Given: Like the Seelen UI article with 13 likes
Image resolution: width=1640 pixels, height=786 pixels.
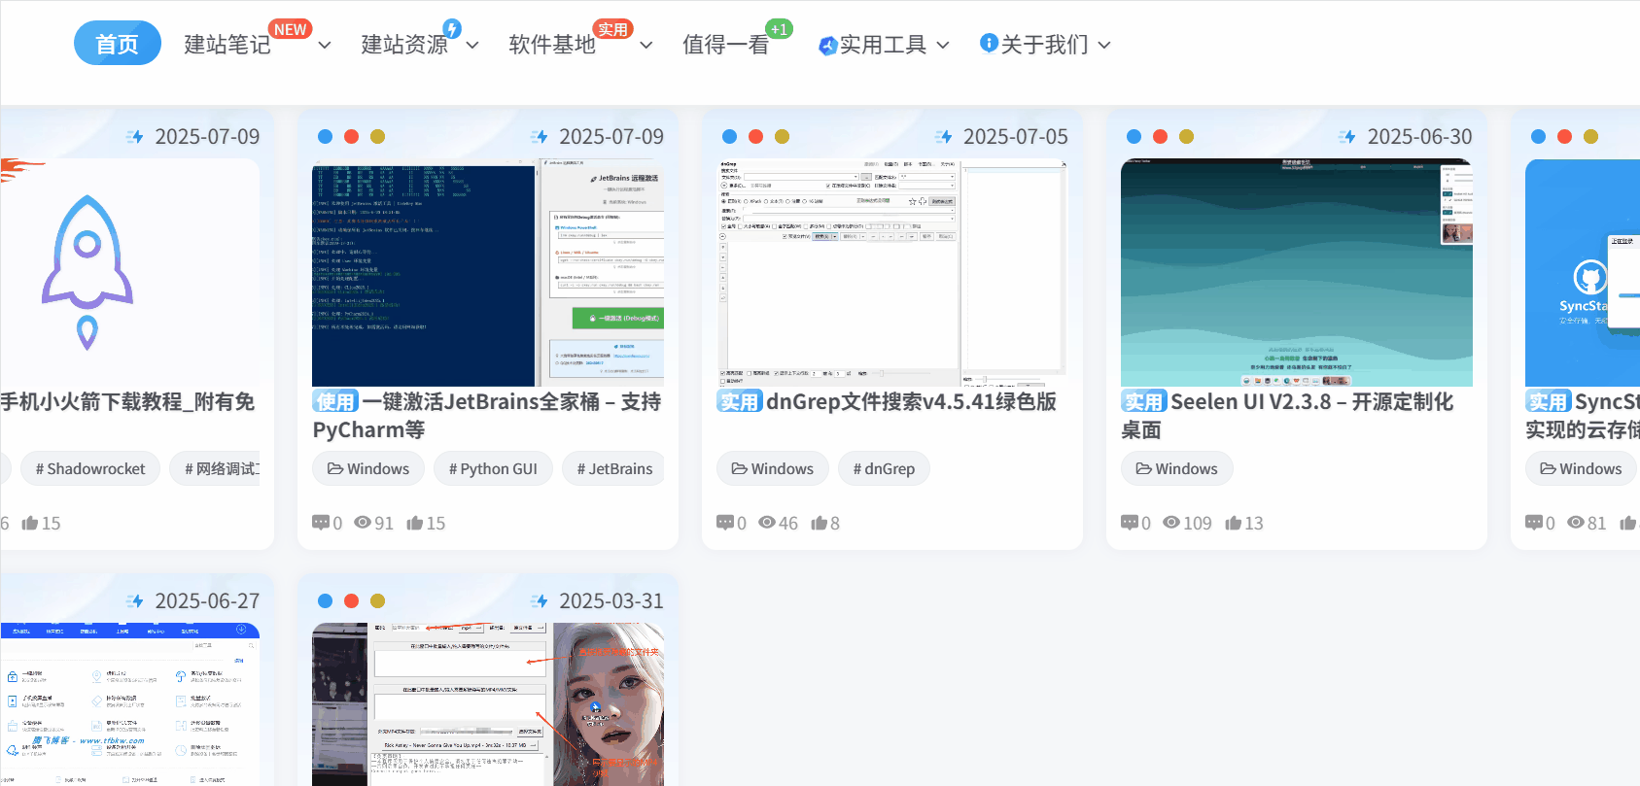Looking at the screenshot, I should (1234, 523).
